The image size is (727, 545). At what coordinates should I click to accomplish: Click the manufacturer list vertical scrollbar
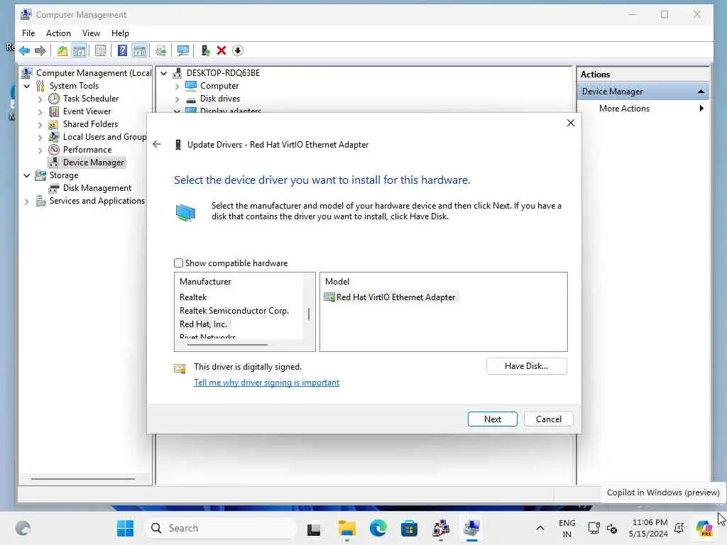(309, 314)
